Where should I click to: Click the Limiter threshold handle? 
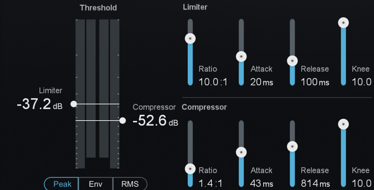click(x=74, y=104)
